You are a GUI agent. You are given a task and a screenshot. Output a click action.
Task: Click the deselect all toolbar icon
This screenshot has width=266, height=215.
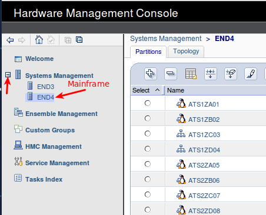(x=171, y=74)
